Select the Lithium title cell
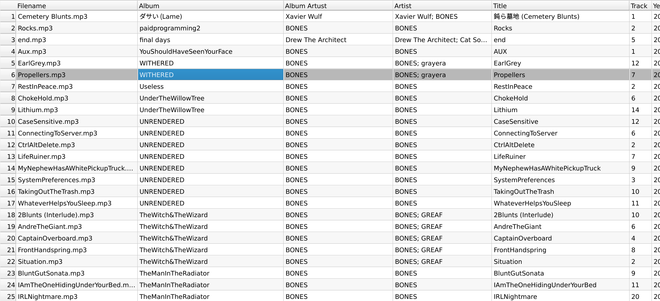 [560, 110]
